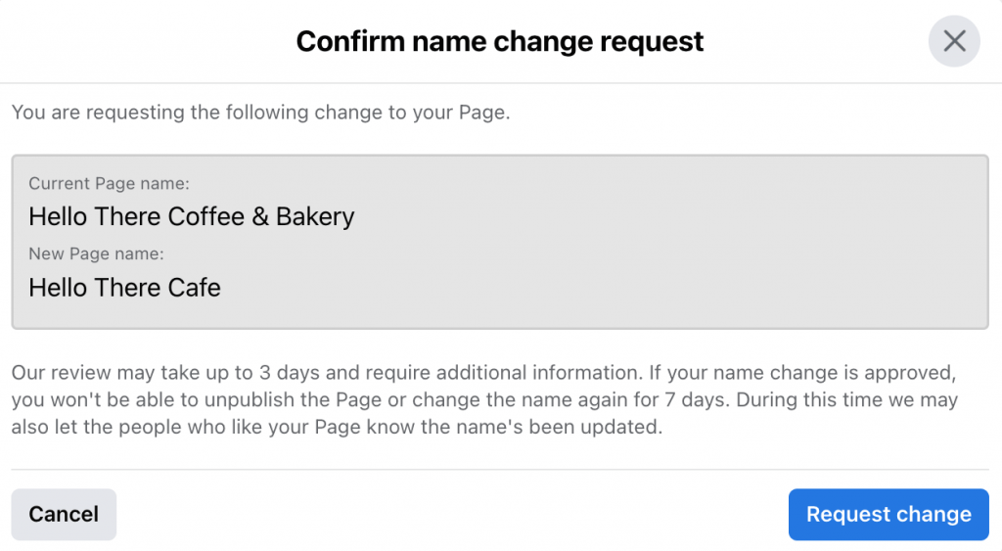Click the 'you won't be able to unpublish' line

pyautogui.click(x=484, y=399)
